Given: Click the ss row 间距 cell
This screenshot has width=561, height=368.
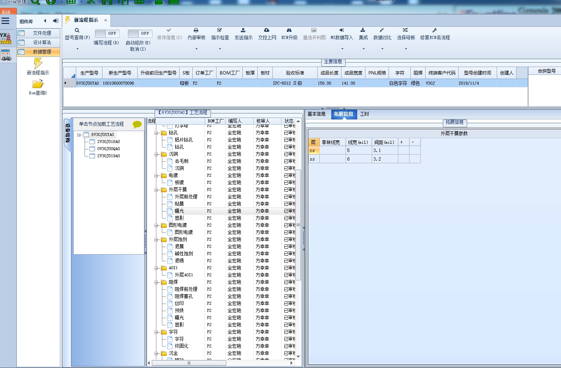Looking at the screenshot, I should tap(385, 159).
